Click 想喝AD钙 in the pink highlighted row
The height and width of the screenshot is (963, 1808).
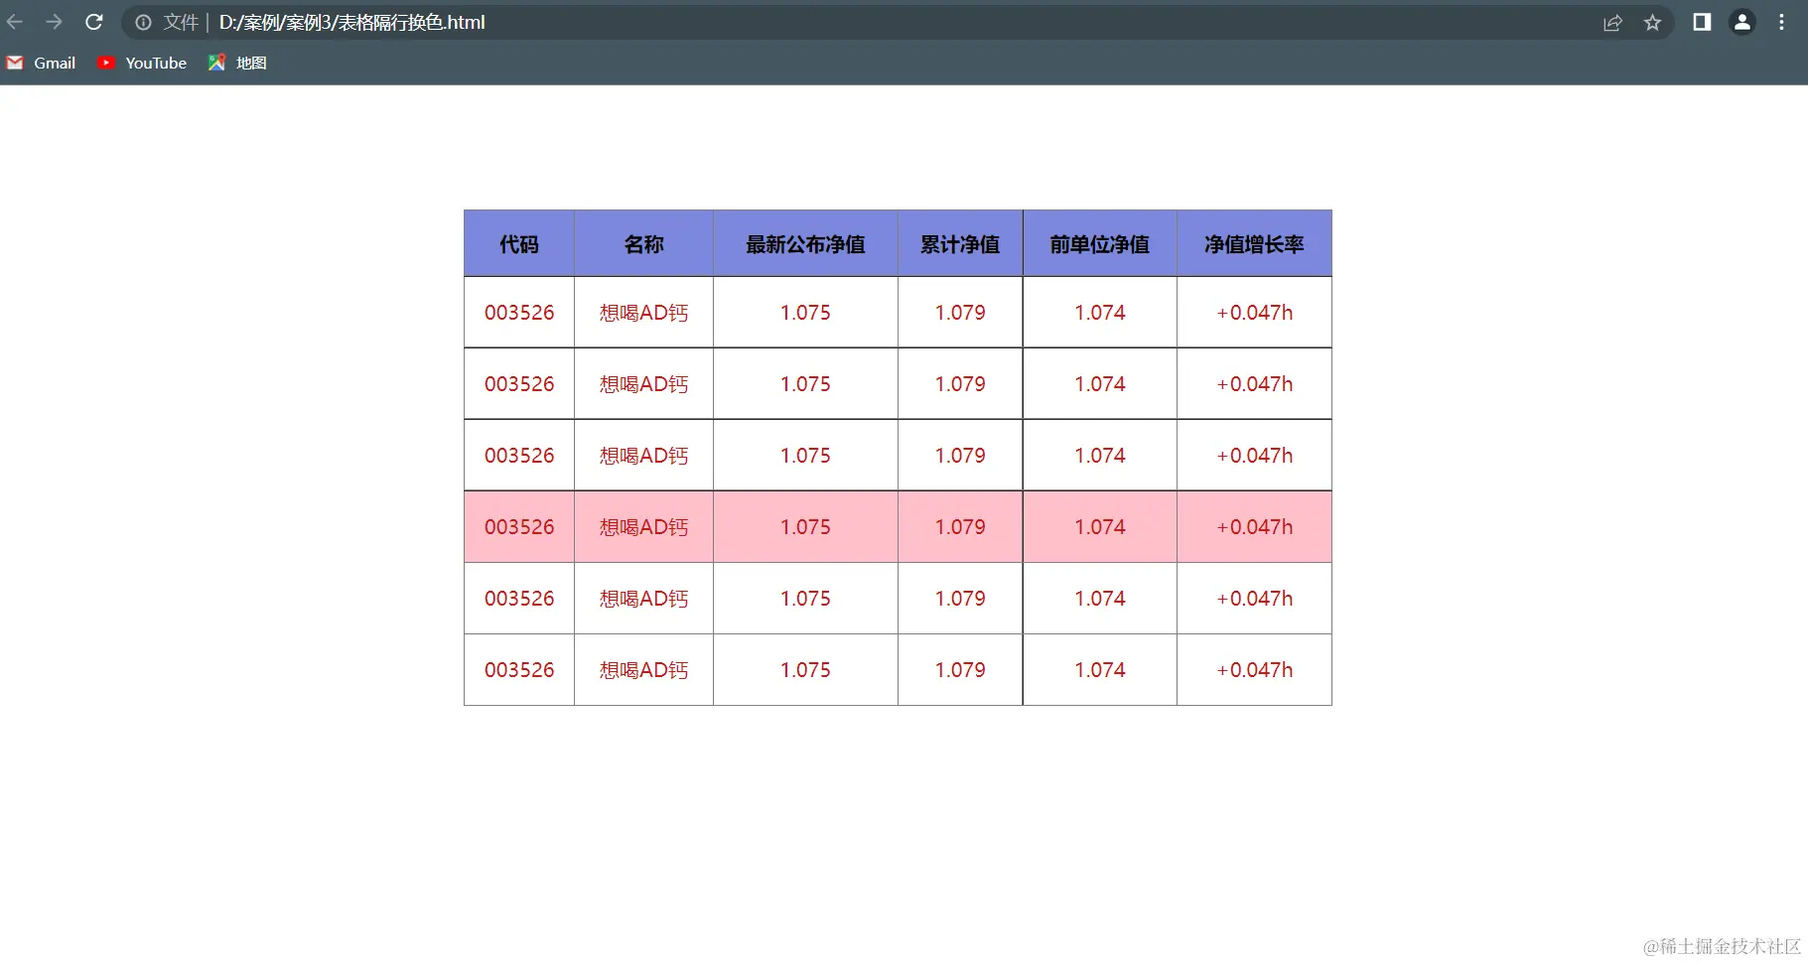(644, 527)
